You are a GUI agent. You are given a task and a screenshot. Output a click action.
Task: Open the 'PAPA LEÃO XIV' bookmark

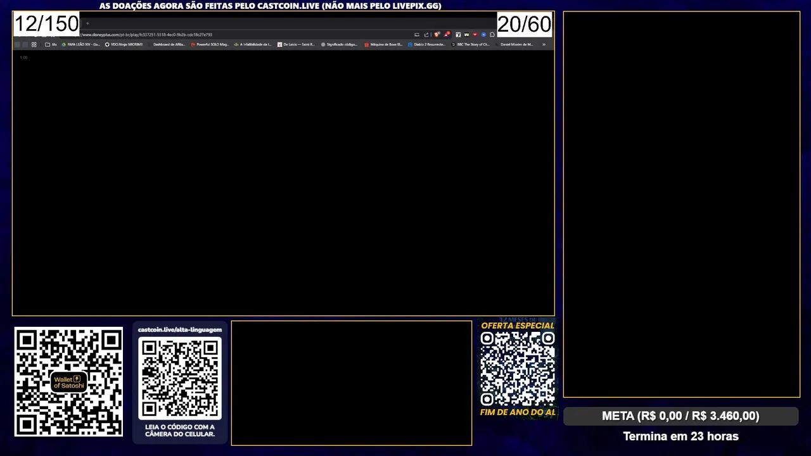tap(81, 44)
